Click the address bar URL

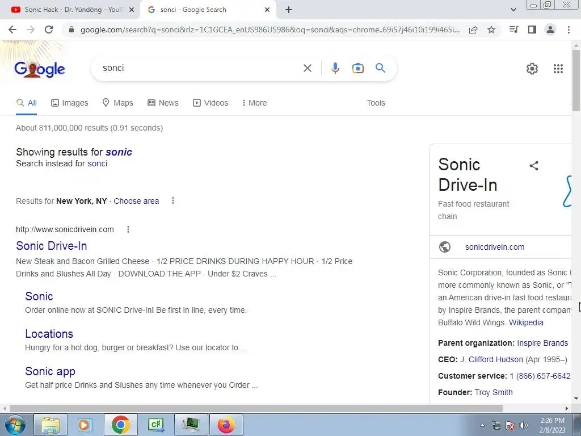coord(270,30)
